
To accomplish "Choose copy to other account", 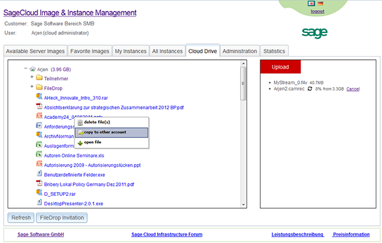I will coord(112,133).
